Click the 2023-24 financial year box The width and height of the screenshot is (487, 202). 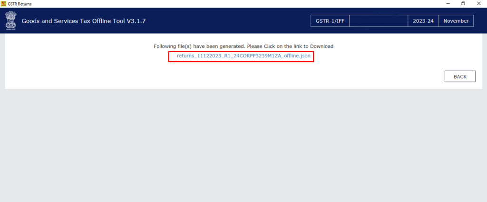[x=423, y=21]
